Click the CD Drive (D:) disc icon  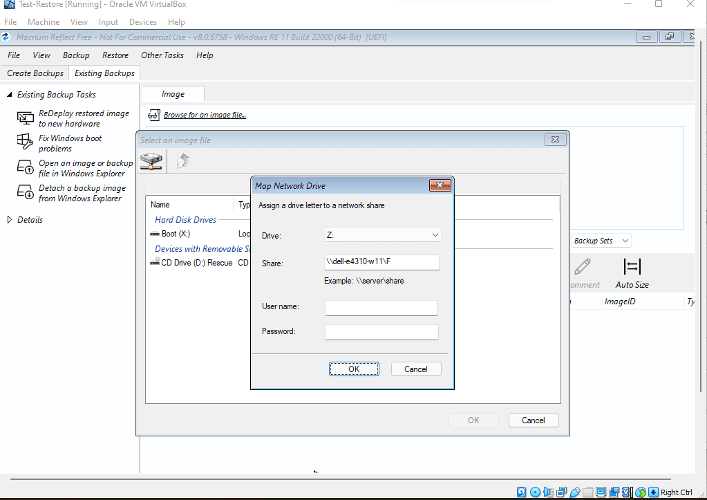(x=155, y=261)
